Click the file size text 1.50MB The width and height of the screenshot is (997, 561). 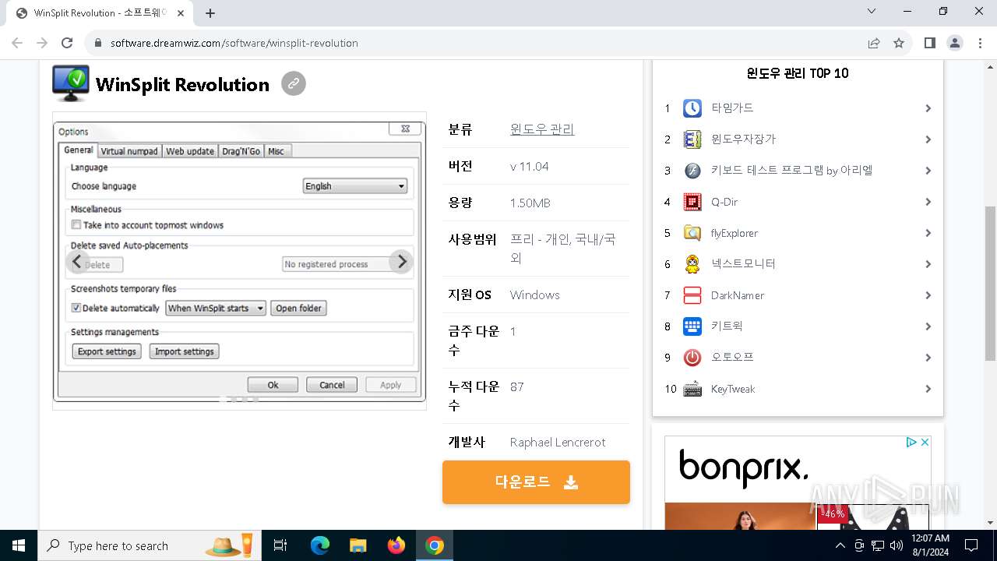point(530,203)
